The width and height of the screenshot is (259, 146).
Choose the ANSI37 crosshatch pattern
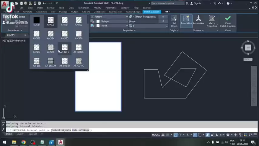pyautogui.click(x=36, y=48)
